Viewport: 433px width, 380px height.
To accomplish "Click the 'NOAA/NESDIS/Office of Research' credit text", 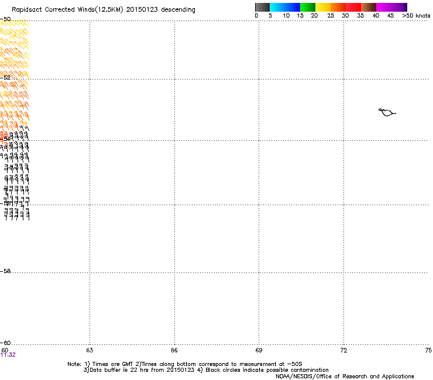I will [345, 376].
